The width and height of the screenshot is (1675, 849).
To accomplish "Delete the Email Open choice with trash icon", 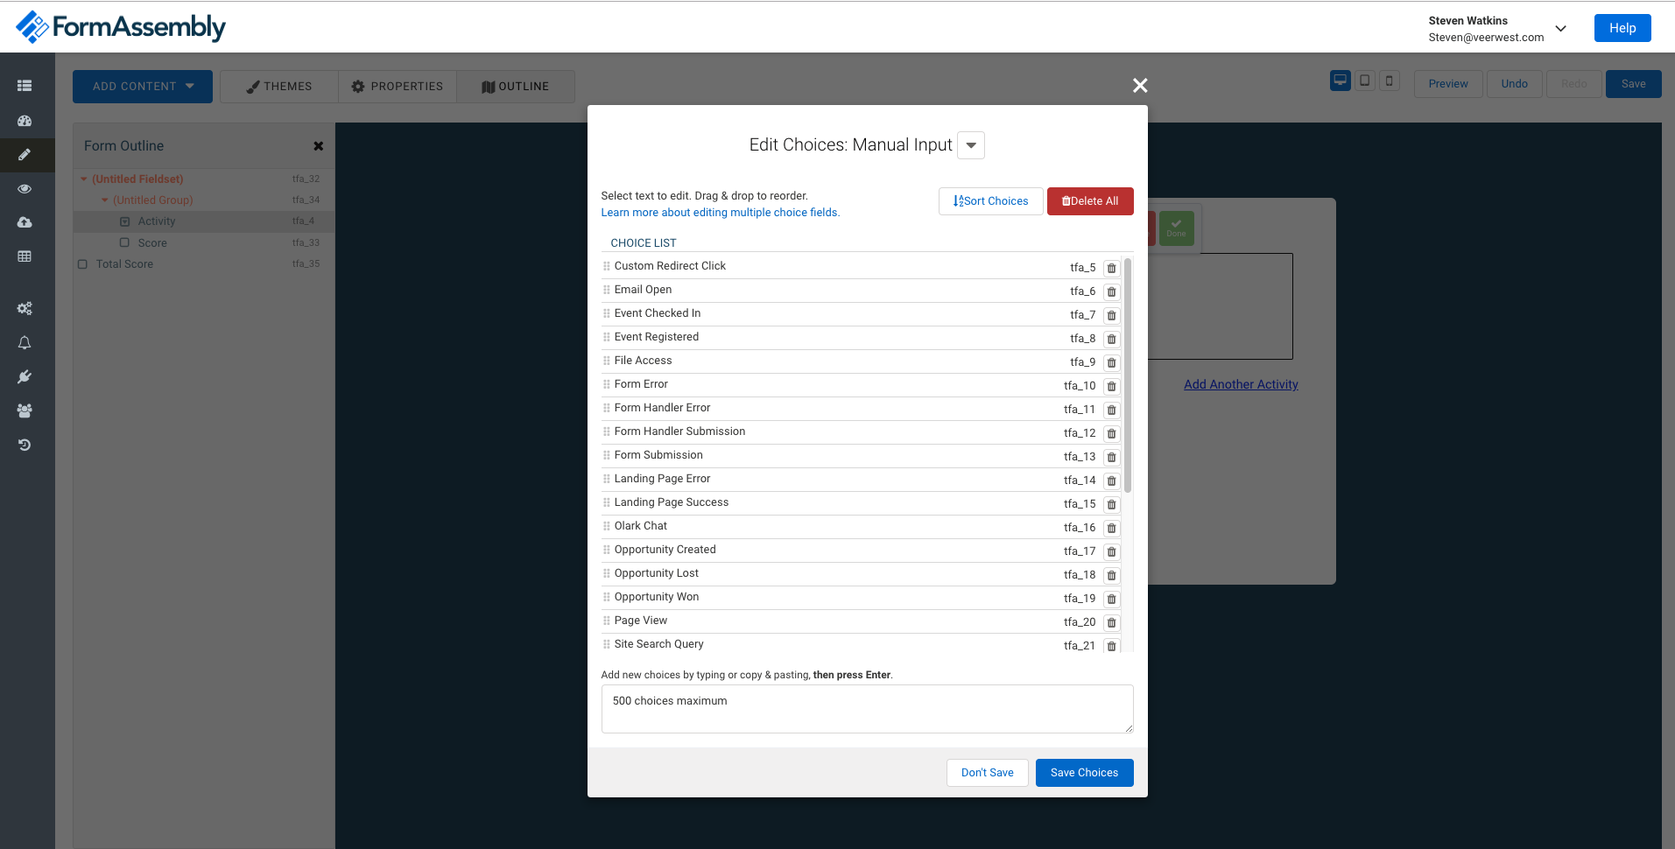I will click(1111, 291).
